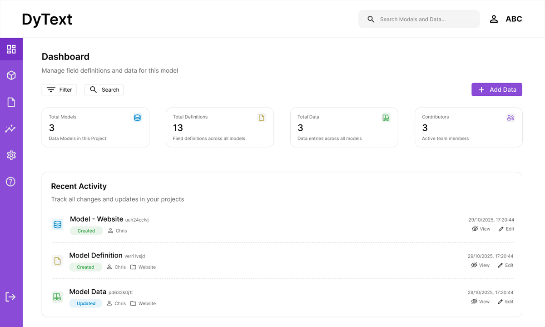Click the Created badge under Model Definition
This screenshot has width=545, height=327.
pyautogui.click(x=85, y=267)
